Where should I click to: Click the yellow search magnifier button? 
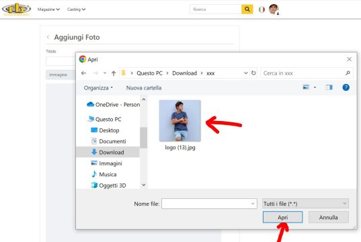(247, 9)
